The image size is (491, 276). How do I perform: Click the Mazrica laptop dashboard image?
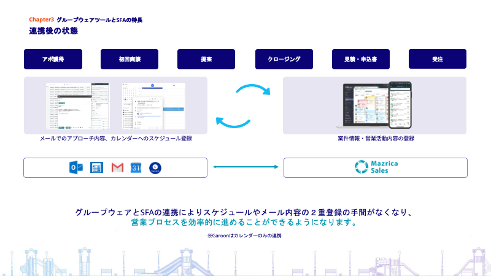[366, 105]
